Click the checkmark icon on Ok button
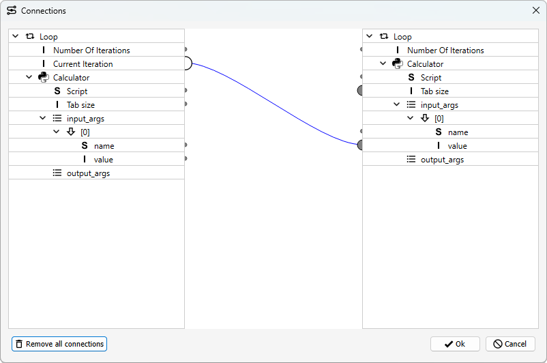Image resolution: width=547 pixels, height=363 pixels. click(449, 344)
